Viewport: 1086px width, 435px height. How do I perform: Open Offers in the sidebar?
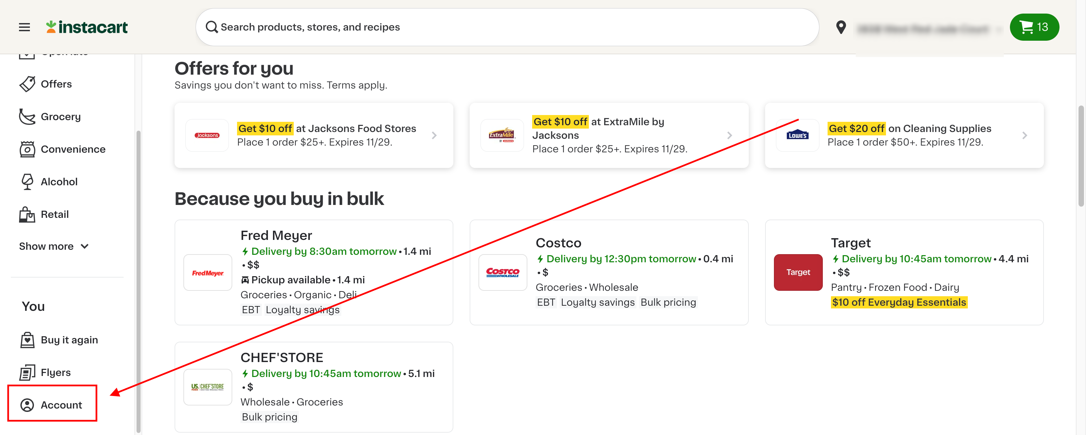coord(56,84)
